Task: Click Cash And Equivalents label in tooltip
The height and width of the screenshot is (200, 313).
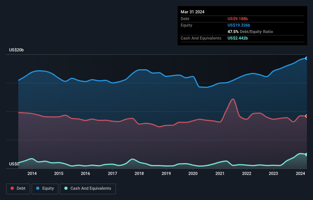Action: tap(201, 38)
